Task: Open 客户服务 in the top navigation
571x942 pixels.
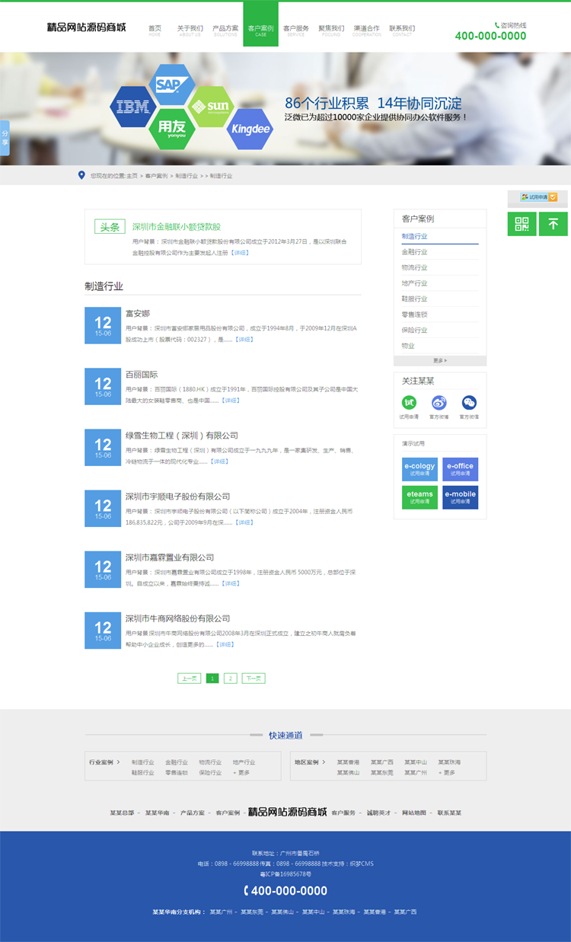Action: tap(296, 30)
